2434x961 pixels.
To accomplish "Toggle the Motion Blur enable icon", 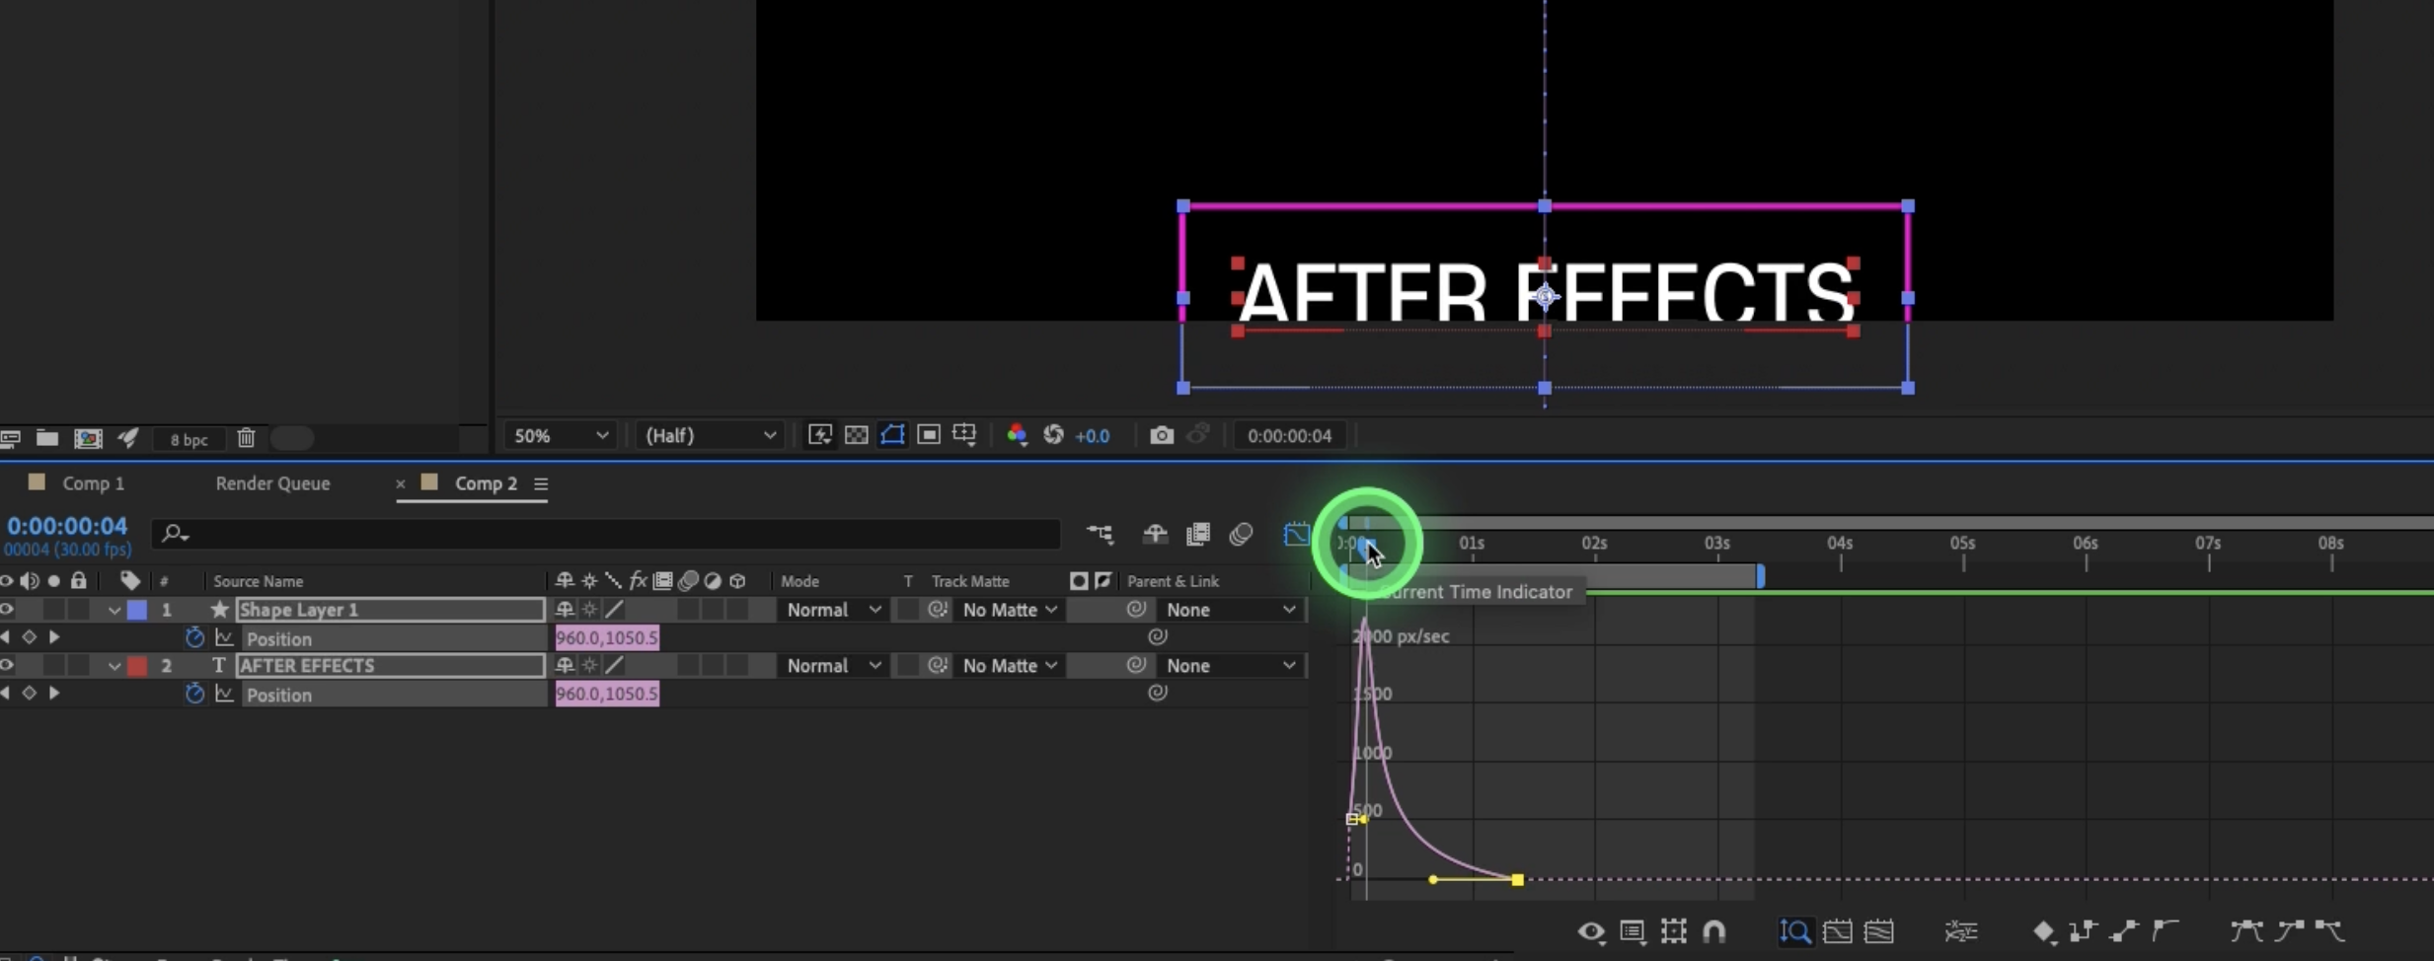I will pyautogui.click(x=1241, y=534).
